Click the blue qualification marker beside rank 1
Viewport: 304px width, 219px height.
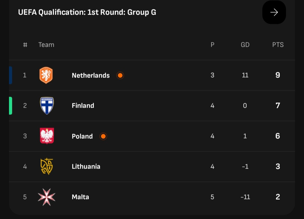10,75
